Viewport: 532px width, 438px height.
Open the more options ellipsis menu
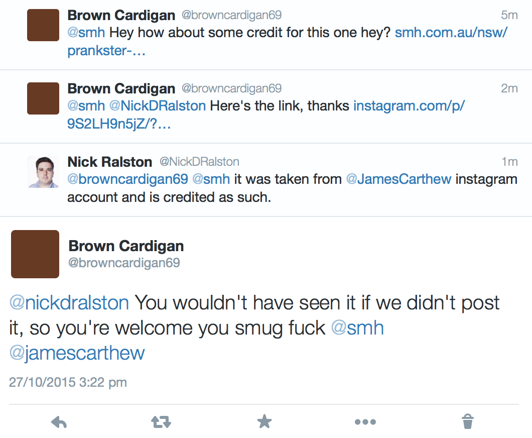click(365, 422)
